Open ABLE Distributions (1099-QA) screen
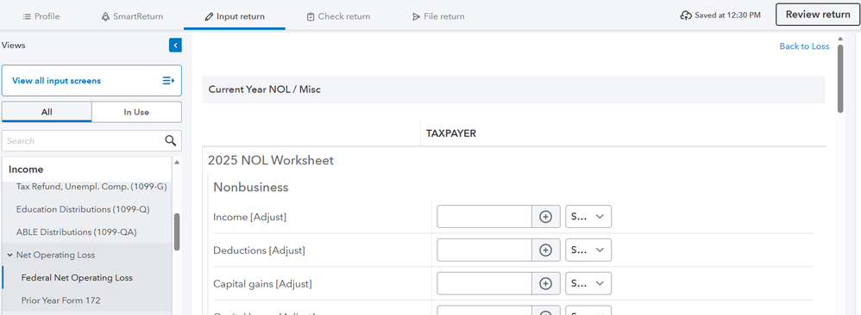Image resolution: width=861 pixels, height=315 pixels. 76,232
